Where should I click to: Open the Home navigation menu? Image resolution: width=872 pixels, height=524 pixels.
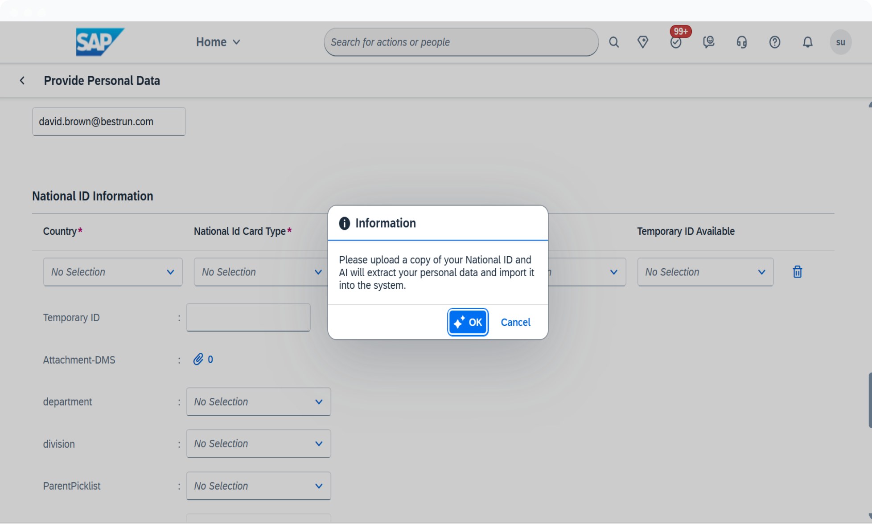click(x=218, y=42)
